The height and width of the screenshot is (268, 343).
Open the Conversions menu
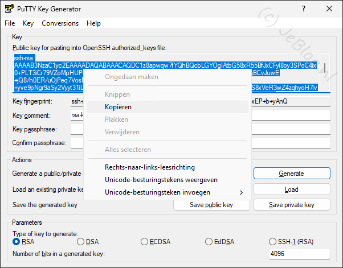[x=60, y=23]
